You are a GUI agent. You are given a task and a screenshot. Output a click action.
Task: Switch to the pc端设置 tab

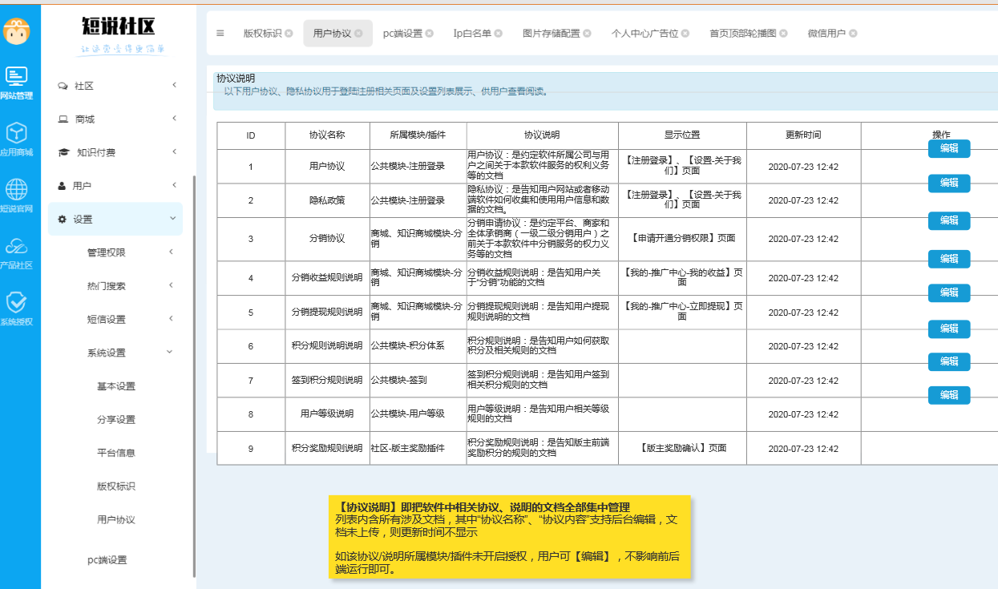click(x=402, y=34)
